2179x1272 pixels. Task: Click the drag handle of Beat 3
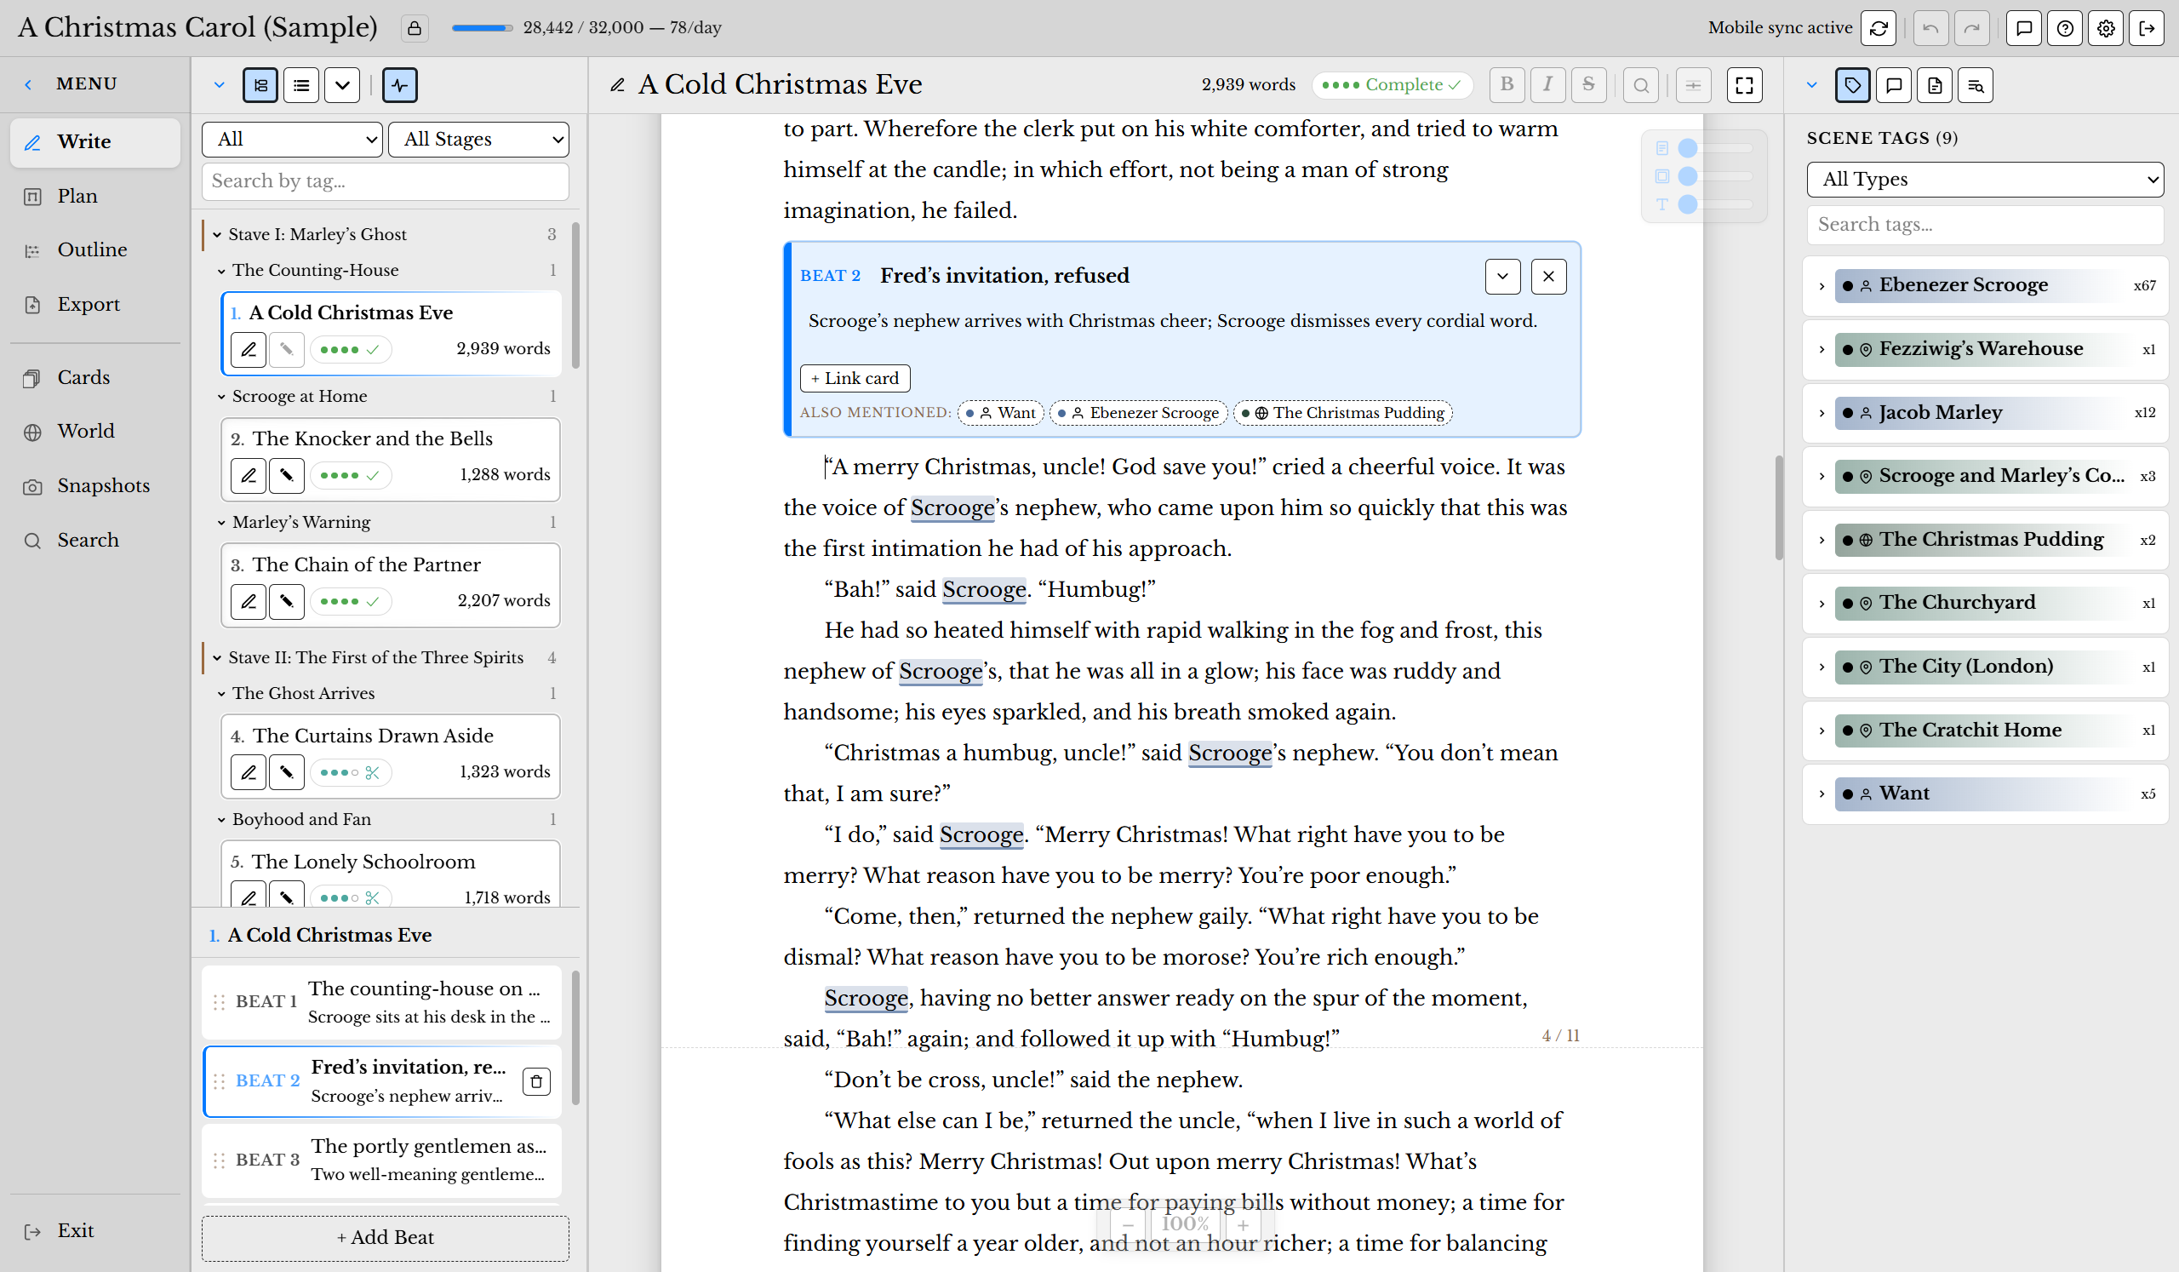point(219,1160)
